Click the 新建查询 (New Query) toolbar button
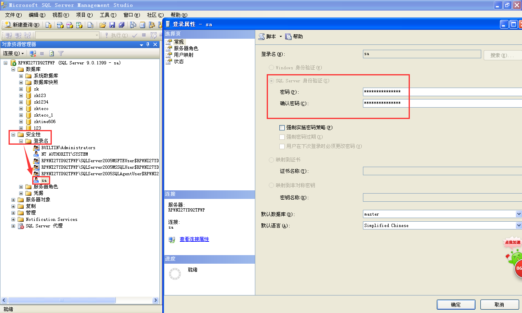Image resolution: width=522 pixels, height=313 pixels. 22,25
